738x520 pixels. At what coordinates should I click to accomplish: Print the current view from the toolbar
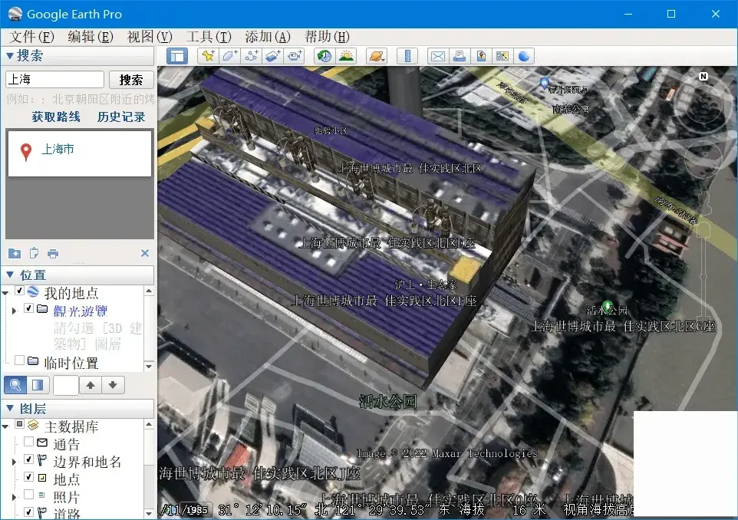[x=460, y=56]
